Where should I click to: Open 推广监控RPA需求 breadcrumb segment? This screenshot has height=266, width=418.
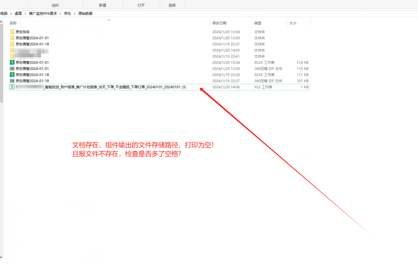43,14
